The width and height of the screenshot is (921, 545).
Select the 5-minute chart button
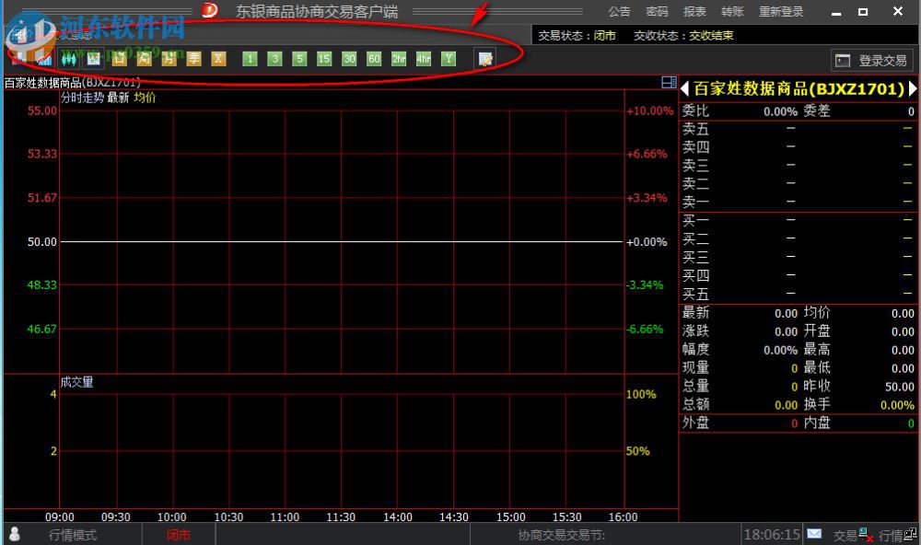click(x=299, y=59)
